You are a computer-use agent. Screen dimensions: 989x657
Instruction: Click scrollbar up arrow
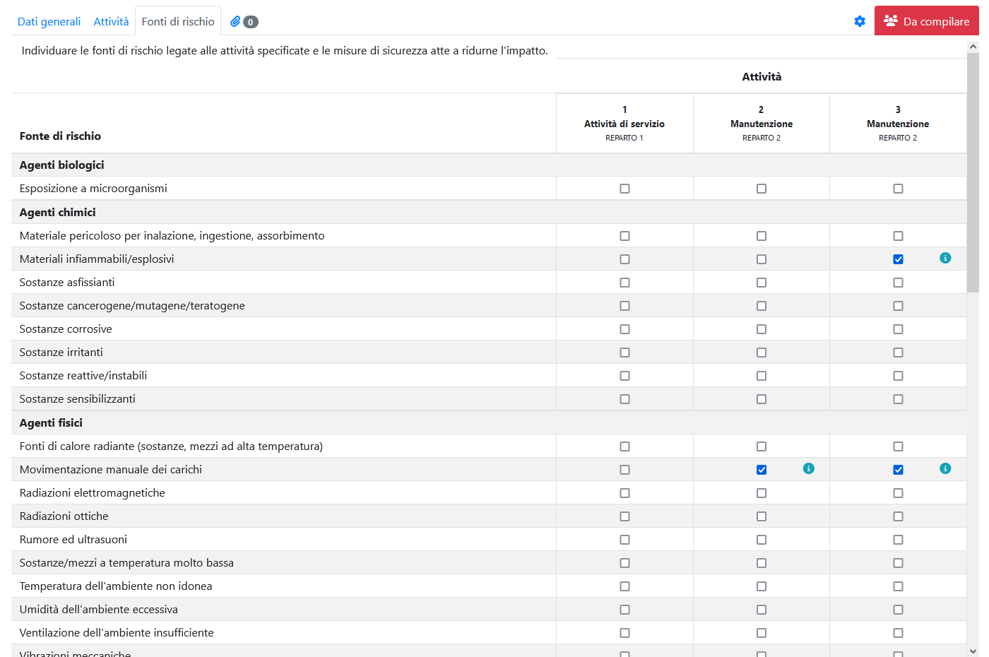tap(973, 47)
